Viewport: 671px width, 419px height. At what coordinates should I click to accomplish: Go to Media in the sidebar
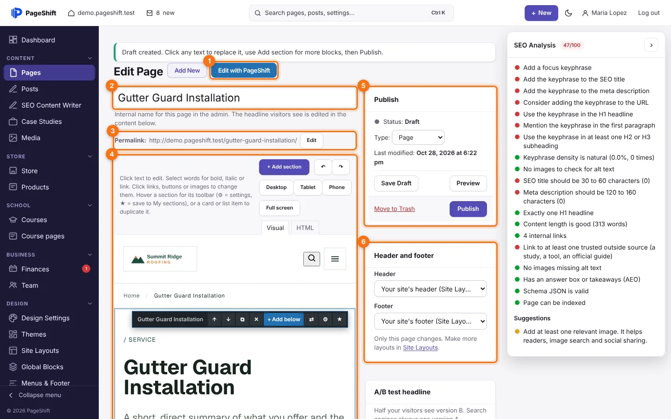(49, 138)
